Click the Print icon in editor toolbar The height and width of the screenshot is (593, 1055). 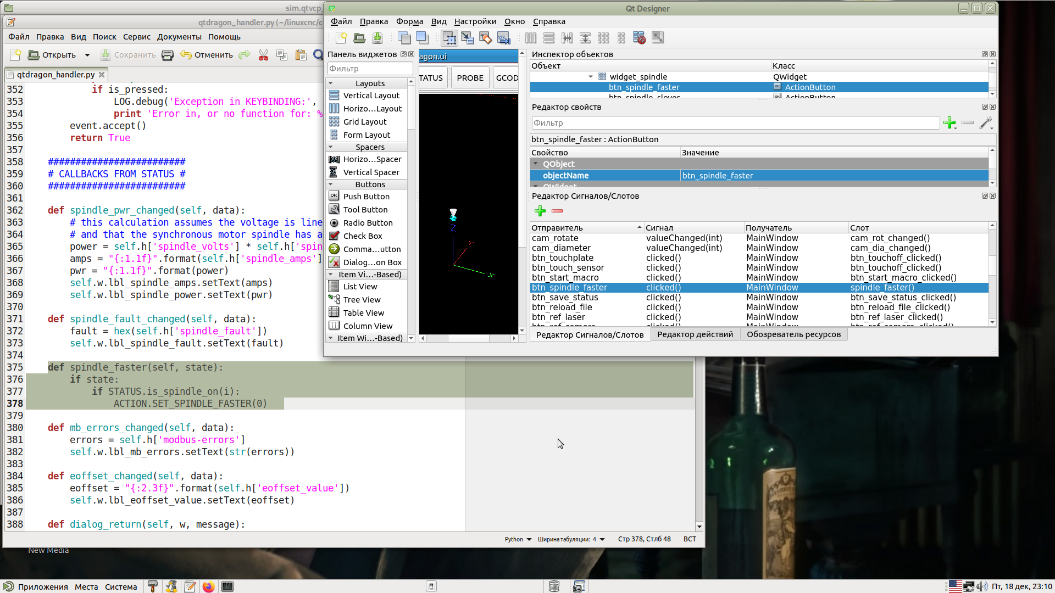(x=168, y=55)
